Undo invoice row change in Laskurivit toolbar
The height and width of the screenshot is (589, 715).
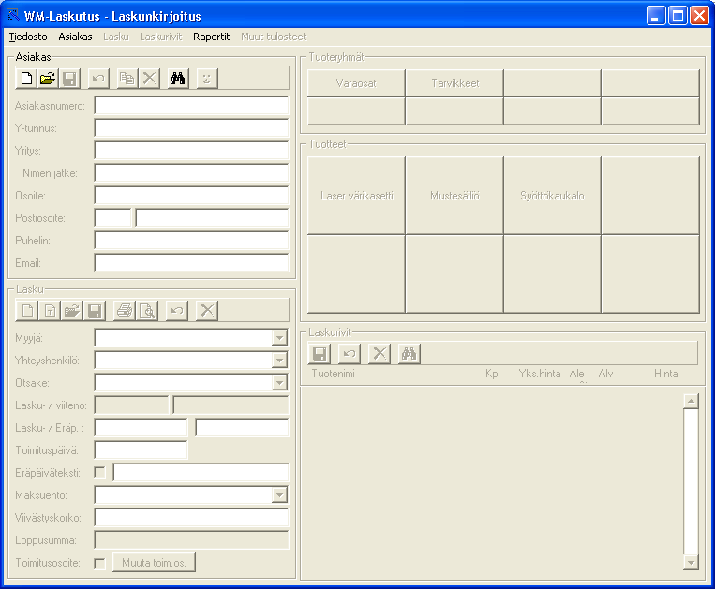(350, 353)
